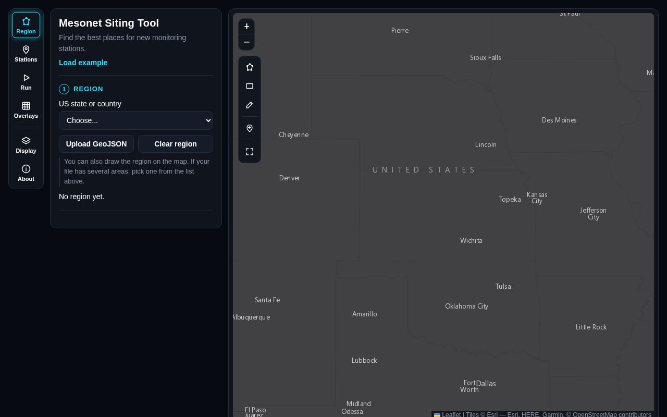Viewport: 667px width, 417px height.
Task: Open the About sidebar section
Action: point(26,173)
